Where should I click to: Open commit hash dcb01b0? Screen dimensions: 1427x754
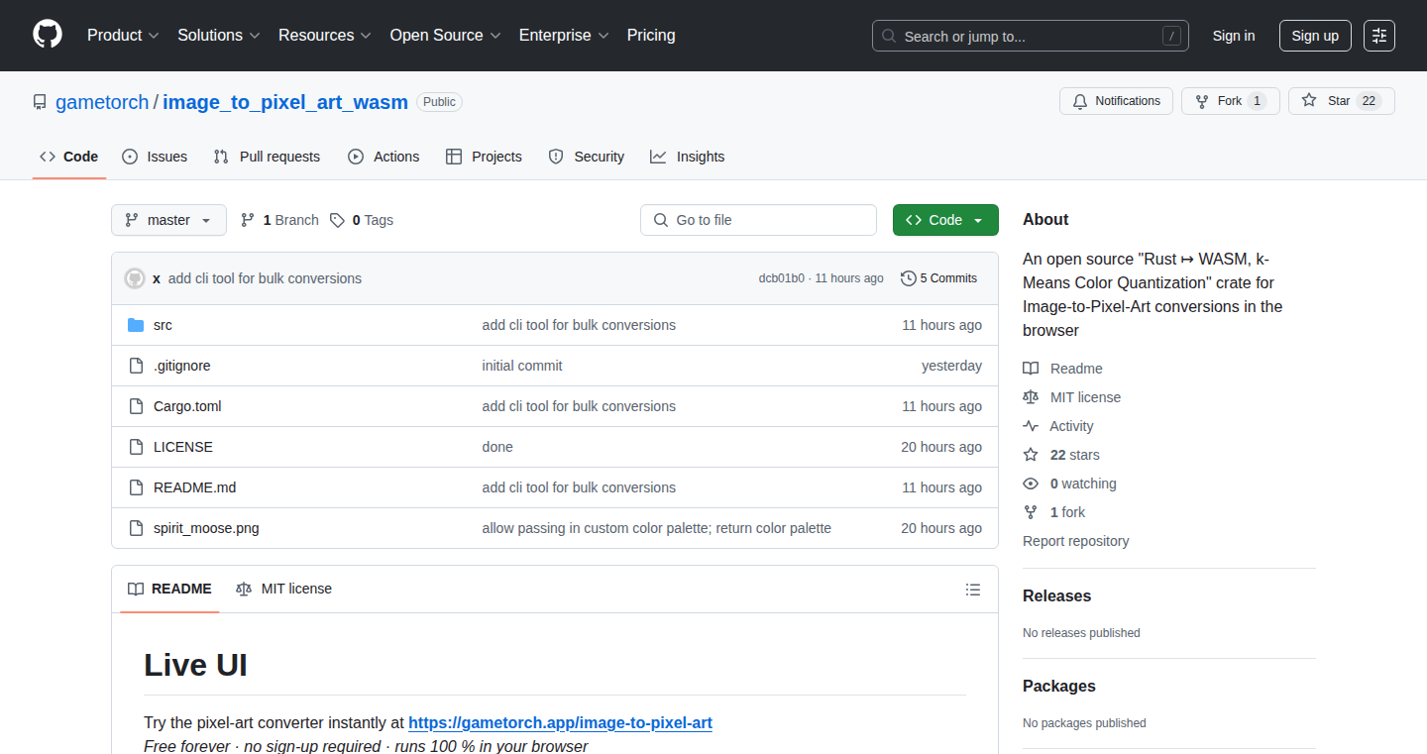tap(782, 278)
